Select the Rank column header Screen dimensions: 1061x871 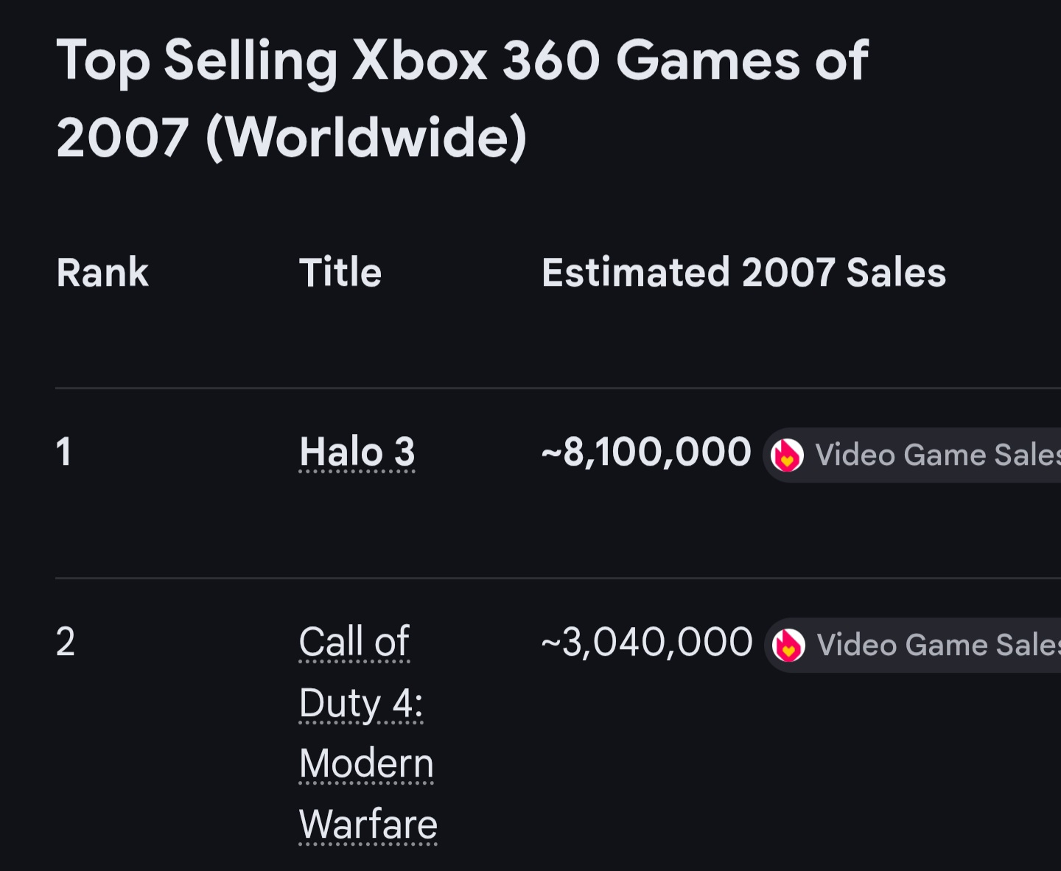(x=102, y=273)
